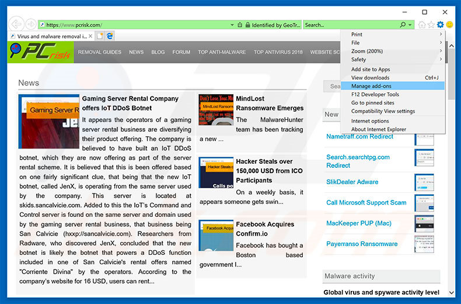Open Payerranso Ransomware link

(362, 244)
